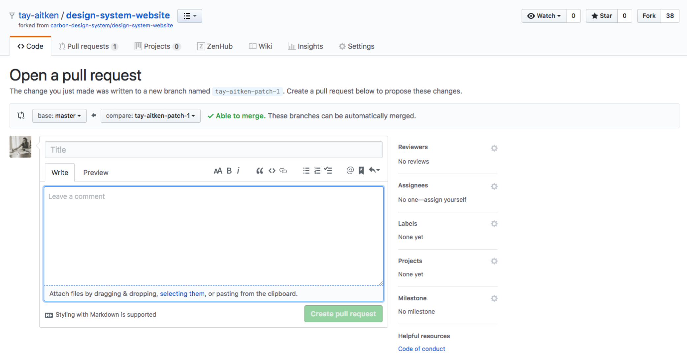Click 'assign yourself' under Assignees
687x361 pixels.
click(x=445, y=200)
